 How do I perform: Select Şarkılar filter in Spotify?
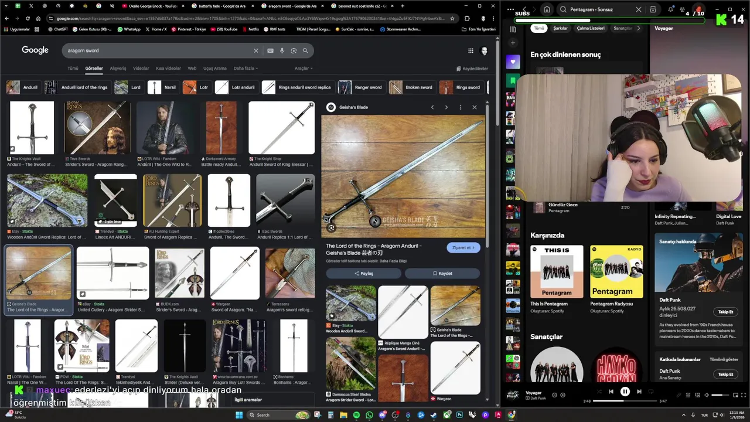pos(560,28)
